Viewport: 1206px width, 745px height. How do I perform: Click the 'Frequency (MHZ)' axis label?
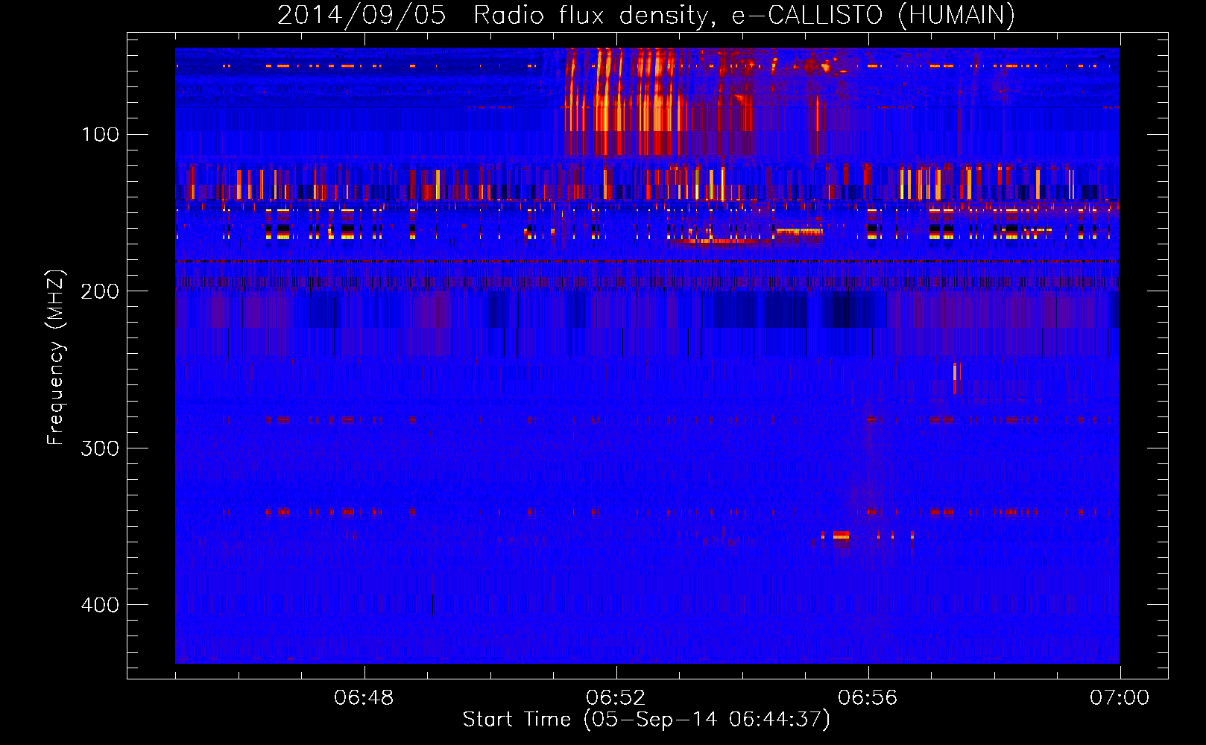pos(56,358)
